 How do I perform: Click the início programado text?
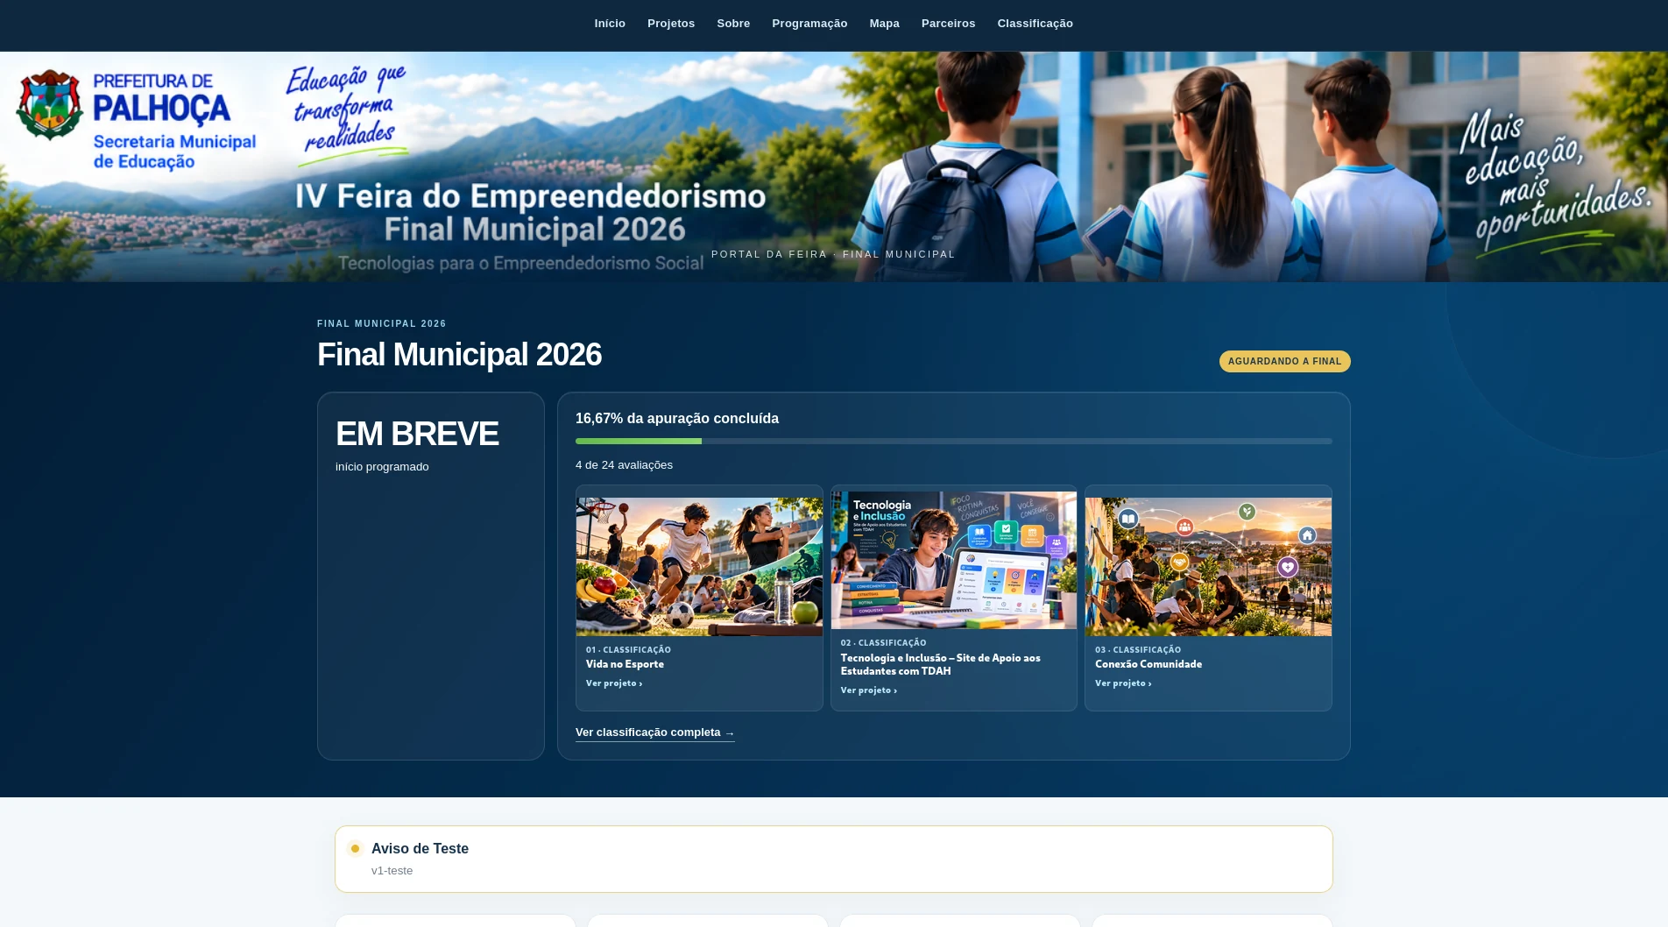click(382, 467)
